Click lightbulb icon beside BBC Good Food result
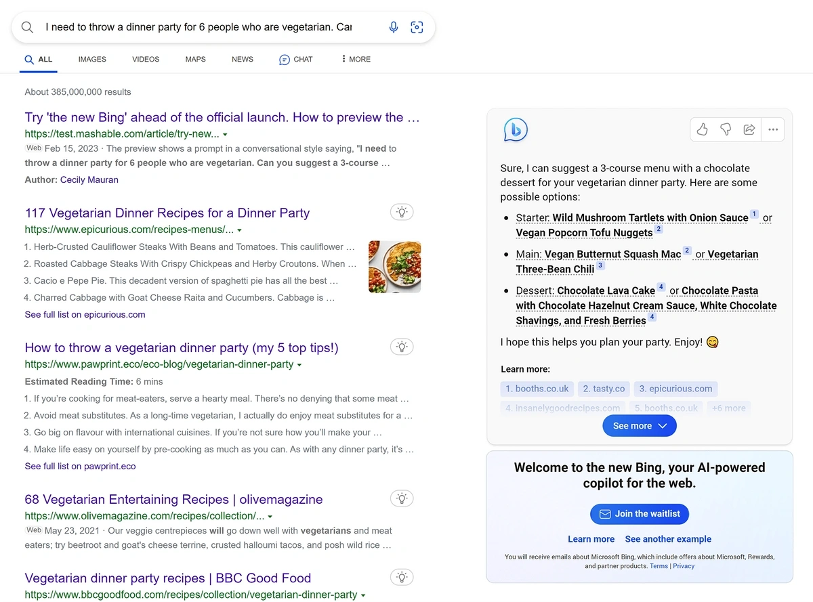 (402, 577)
